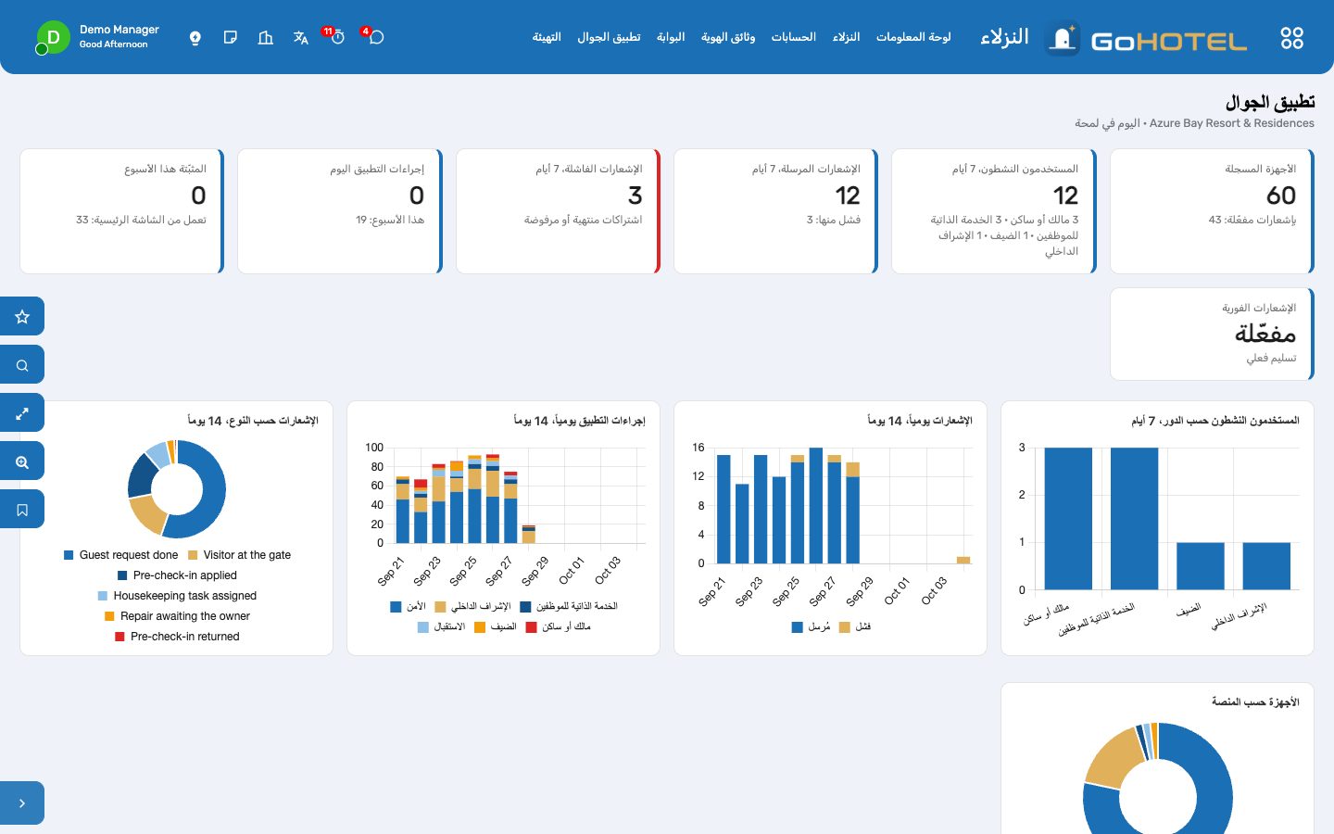
Task: Expand the side panel chevron at bottom
Action: click(x=22, y=803)
